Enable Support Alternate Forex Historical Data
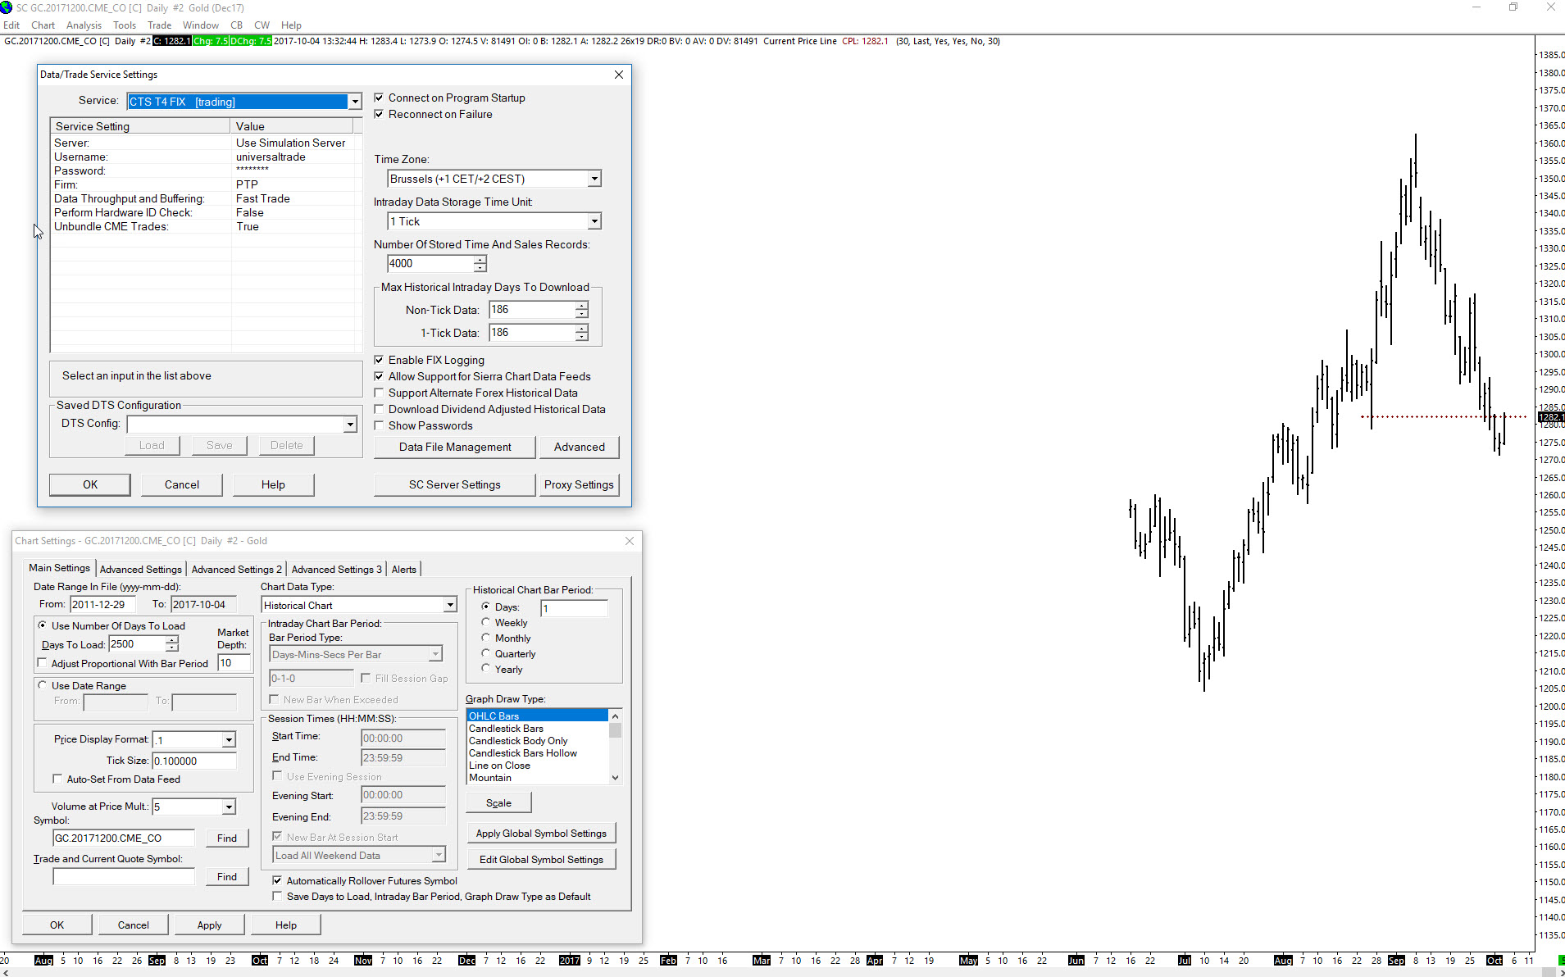 (379, 393)
